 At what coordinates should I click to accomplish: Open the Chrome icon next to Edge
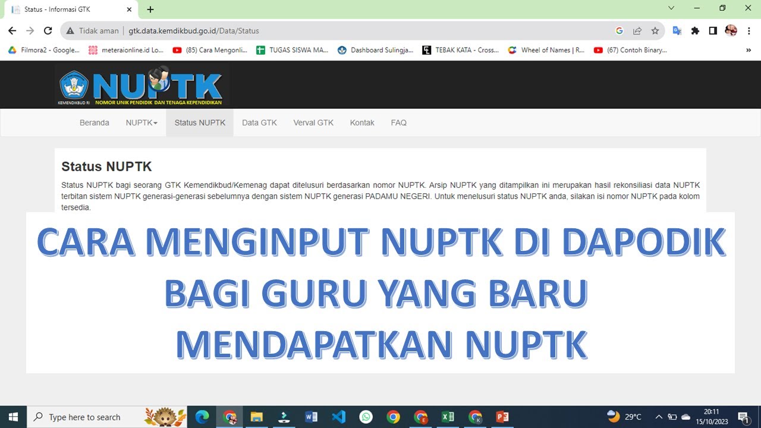pos(229,417)
